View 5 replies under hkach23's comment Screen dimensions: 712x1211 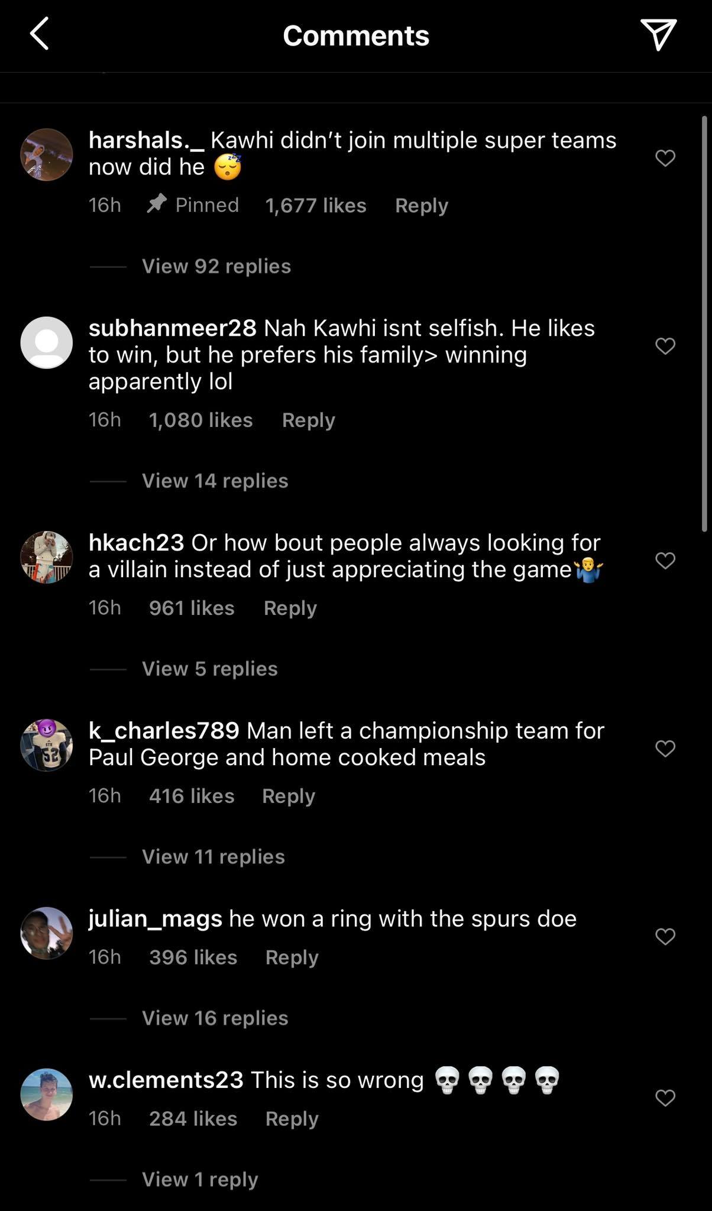click(x=209, y=669)
